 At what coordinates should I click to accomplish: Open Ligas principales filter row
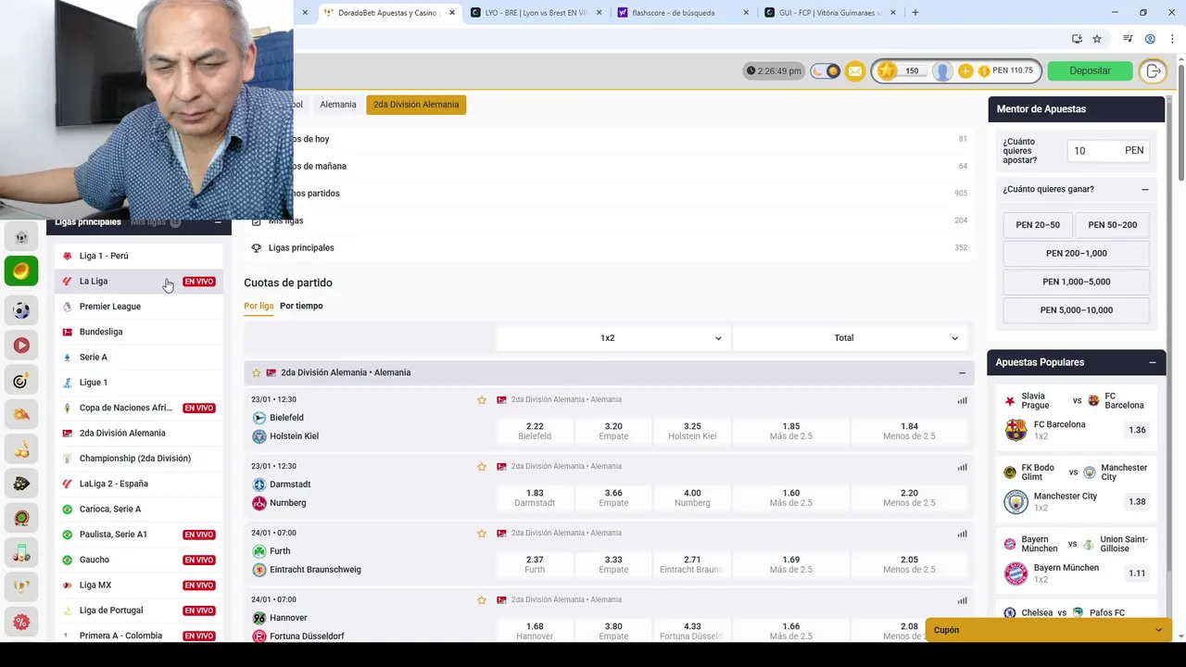coord(609,248)
